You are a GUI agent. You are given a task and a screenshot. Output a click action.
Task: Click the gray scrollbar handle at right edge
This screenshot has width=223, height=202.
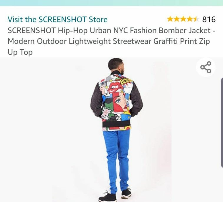[222, 122]
